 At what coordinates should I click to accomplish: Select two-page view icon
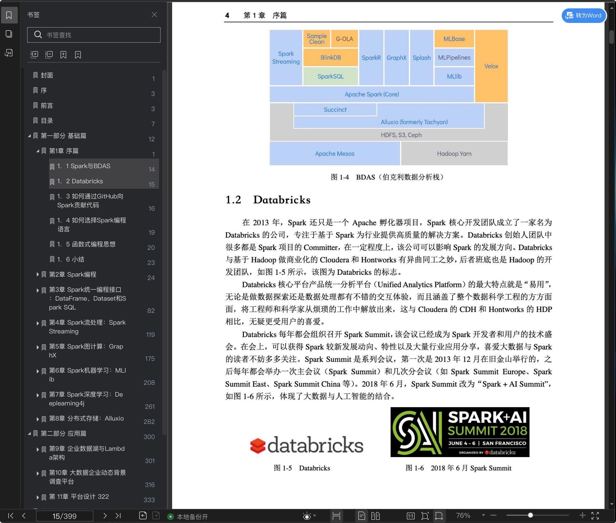click(x=375, y=516)
